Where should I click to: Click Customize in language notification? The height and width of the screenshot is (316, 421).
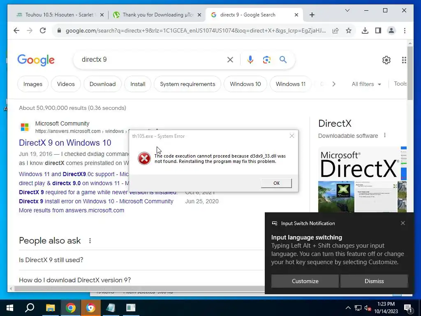tap(305, 281)
